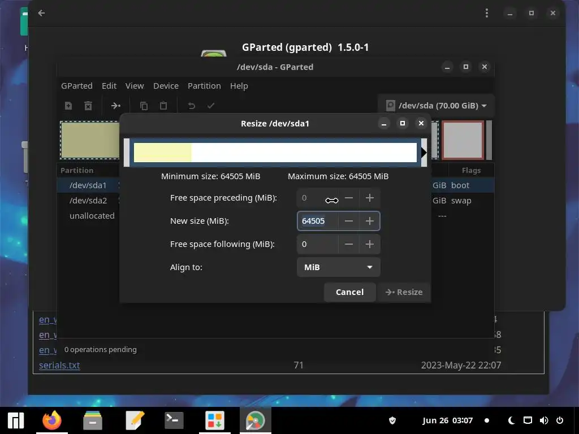
Task: Click the Delete partition toolbar icon
Action: pyautogui.click(x=88, y=106)
